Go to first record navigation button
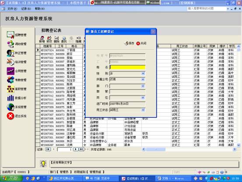242x182 pixels. (48, 149)
